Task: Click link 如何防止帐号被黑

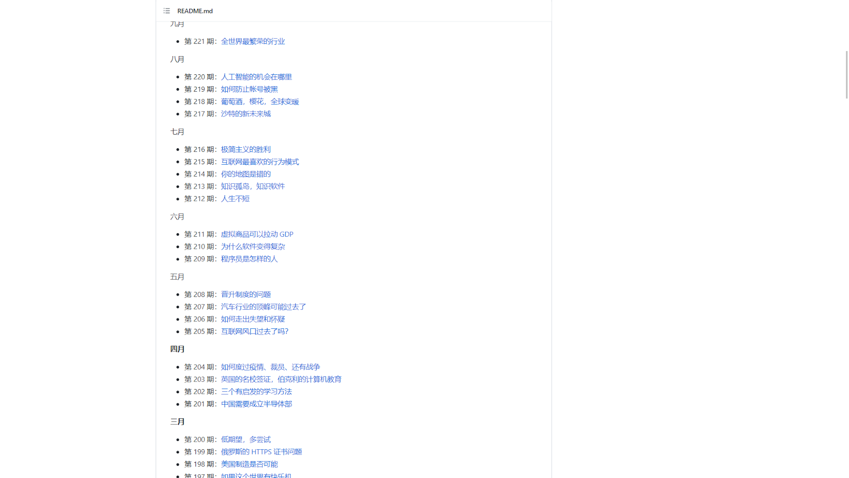Action: 249,89
